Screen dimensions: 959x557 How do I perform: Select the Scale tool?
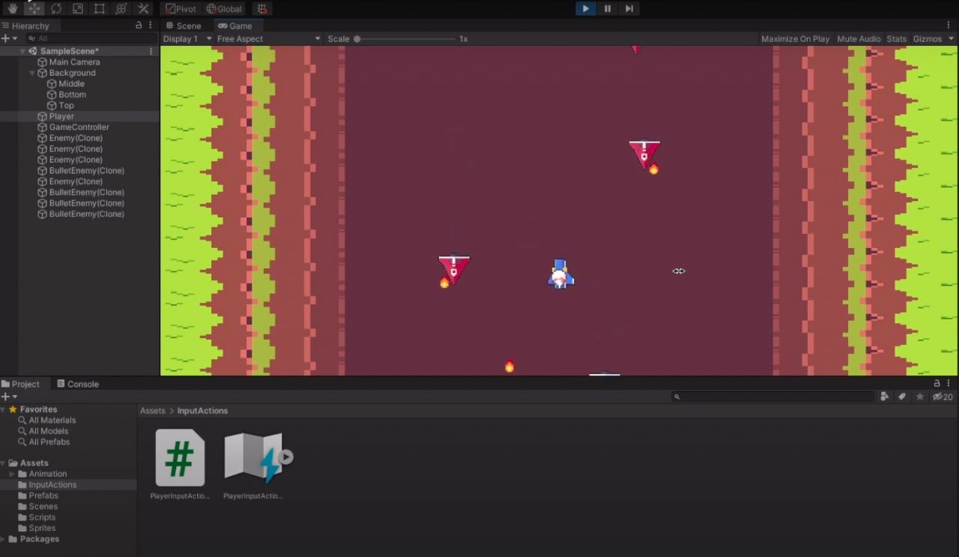(76, 8)
